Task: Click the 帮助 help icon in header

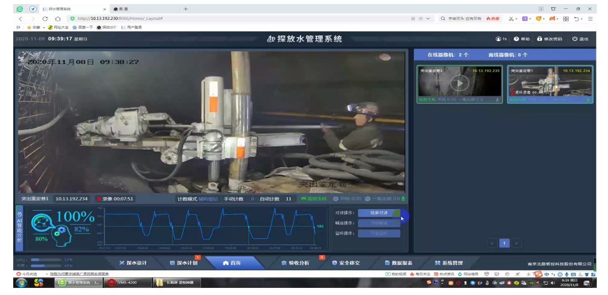Action: (x=516, y=39)
